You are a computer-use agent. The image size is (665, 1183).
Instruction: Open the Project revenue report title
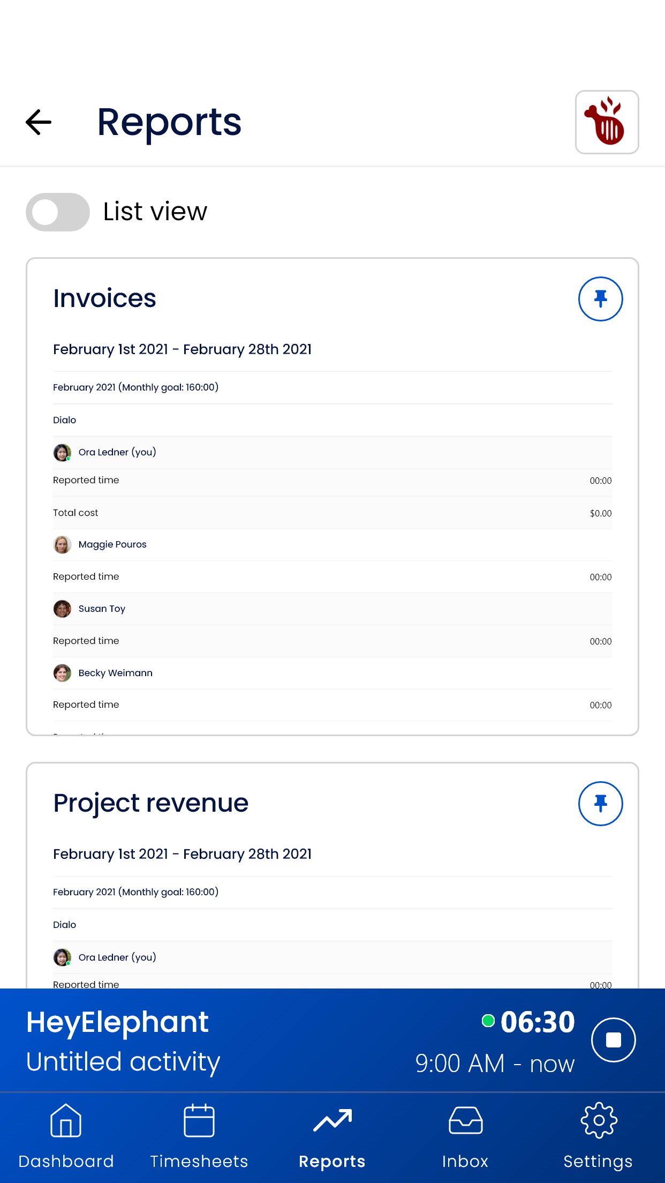point(150,803)
